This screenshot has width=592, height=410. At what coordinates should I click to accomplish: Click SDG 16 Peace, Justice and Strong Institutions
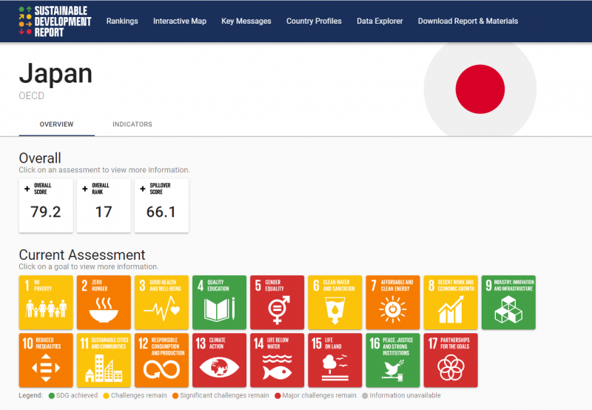(x=393, y=360)
